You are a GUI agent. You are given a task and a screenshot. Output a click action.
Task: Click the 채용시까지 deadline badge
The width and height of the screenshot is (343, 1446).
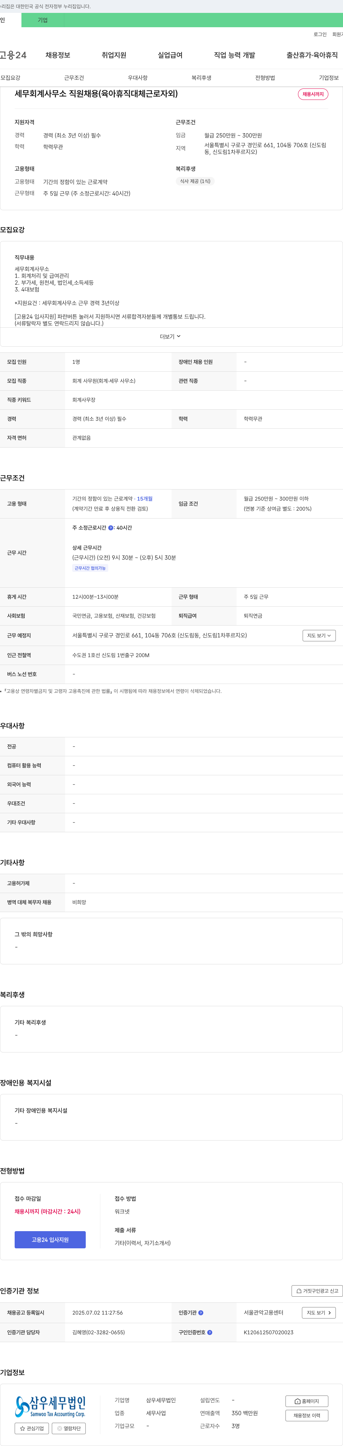313,94
